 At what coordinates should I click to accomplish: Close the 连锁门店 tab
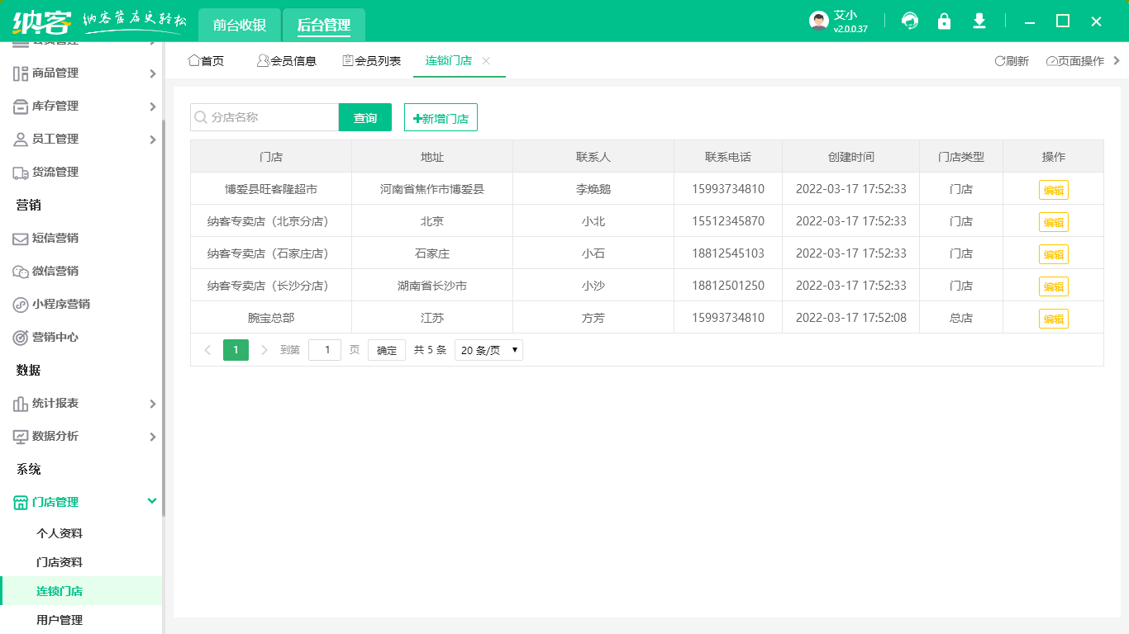point(486,60)
